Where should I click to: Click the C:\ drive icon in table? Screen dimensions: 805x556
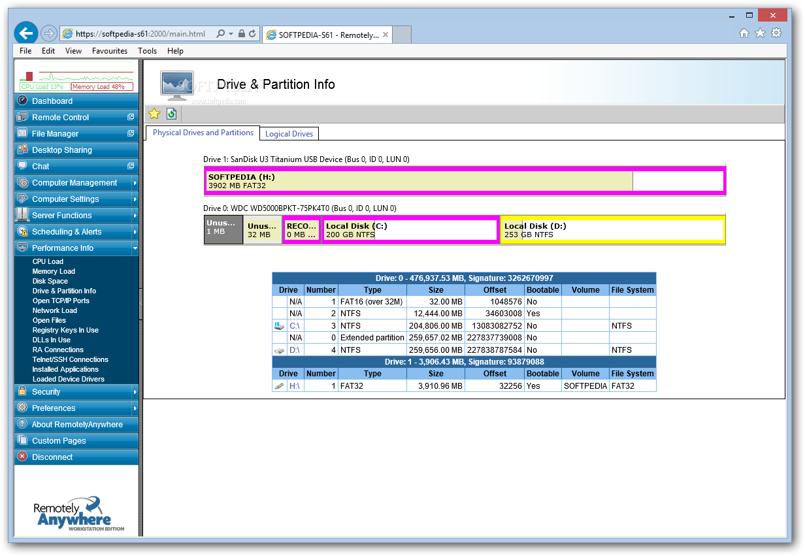[x=280, y=325]
